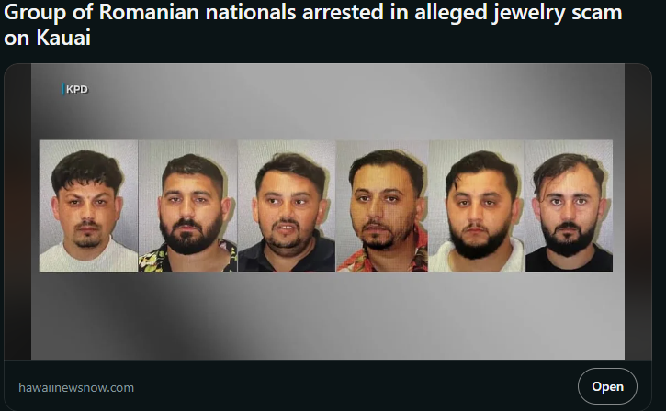
Task: Click the Open button
Action: tap(607, 386)
